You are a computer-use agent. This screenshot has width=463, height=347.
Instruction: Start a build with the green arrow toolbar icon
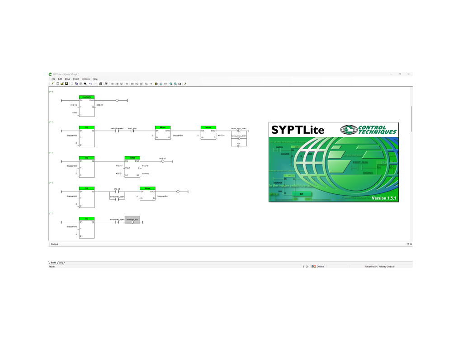[x=156, y=84]
